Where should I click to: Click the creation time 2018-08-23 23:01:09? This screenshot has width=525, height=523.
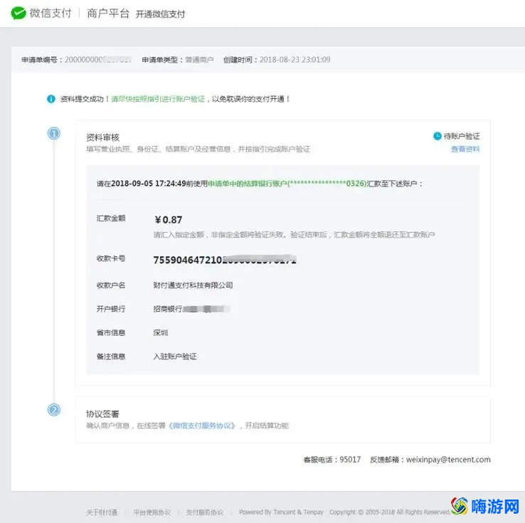pyautogui.click(x=295, y=60)
